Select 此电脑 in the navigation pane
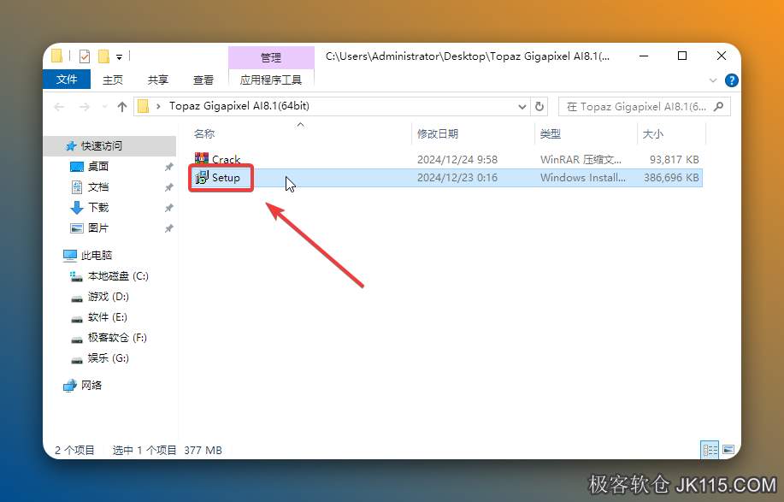 coord(97,255)
